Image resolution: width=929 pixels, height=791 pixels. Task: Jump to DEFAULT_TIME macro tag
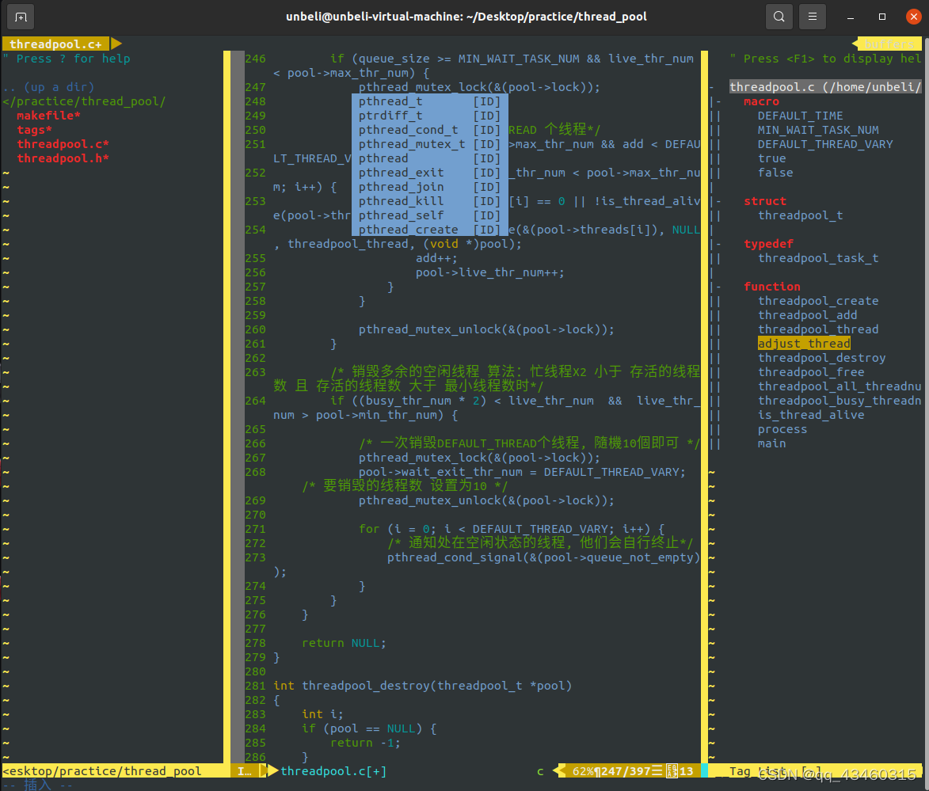(x=800, y=116)
